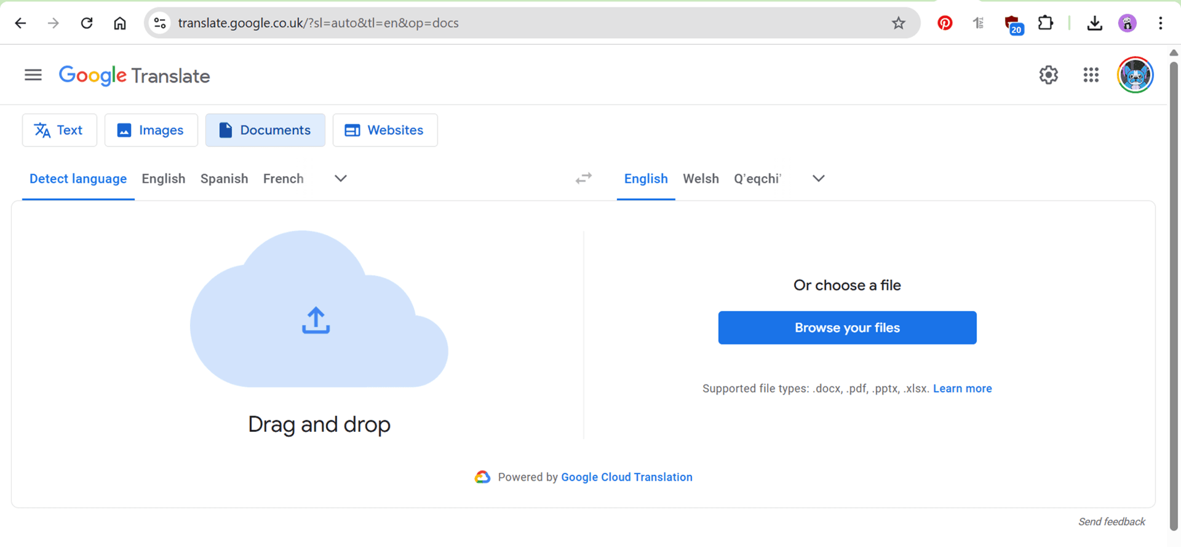
Task: Open Google Translate settings gear
Action: [x=1048, y=75]
